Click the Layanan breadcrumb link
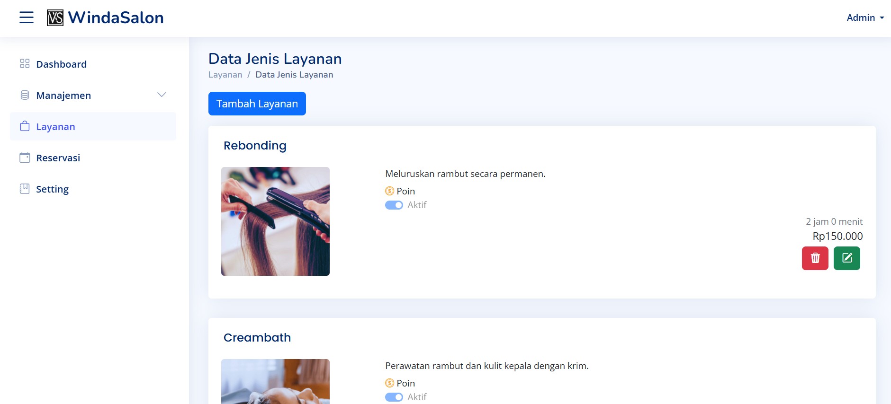This screenshot has width=891, height=404. point(225,75)
